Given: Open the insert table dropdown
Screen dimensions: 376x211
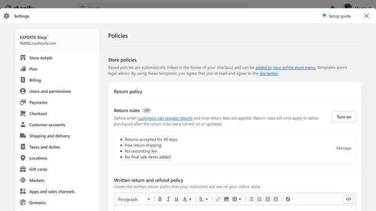Looking at the screenshot, I should point(237,199).
